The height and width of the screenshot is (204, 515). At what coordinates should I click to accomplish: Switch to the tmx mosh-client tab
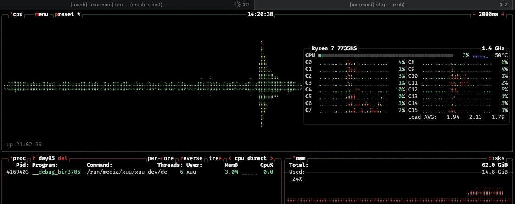click(x=117, y=5)
